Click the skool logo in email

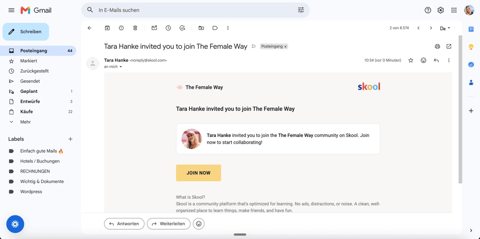coord(369,87)
